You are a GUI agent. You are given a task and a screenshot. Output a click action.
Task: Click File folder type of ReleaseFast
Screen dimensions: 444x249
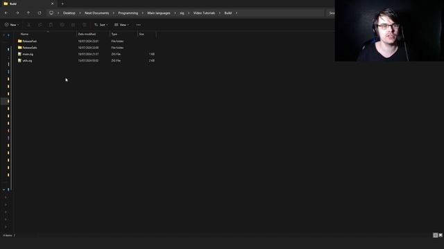pyautogui.click(x=117, y=41)
